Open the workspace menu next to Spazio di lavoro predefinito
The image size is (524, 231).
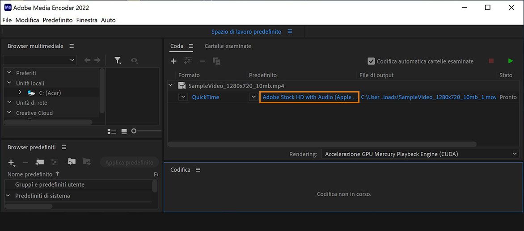click(290, 31)
